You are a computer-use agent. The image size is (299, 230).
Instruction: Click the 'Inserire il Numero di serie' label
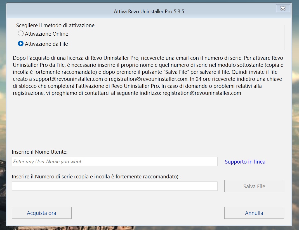[x=96, y=176]
